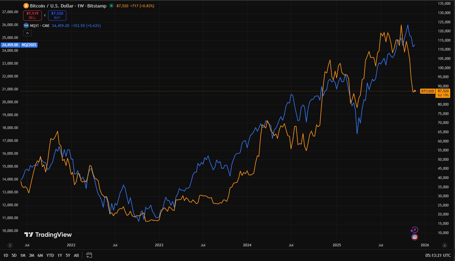Click the blue 24,459.00 left-axis price label

tap(10, 45)
